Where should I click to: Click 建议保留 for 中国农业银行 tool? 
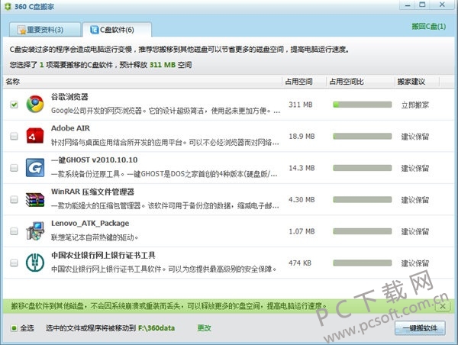point(415,263)
